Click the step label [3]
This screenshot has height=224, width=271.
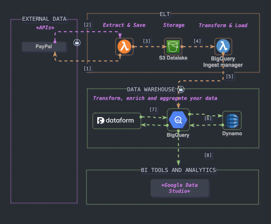[x=147, y=41]
